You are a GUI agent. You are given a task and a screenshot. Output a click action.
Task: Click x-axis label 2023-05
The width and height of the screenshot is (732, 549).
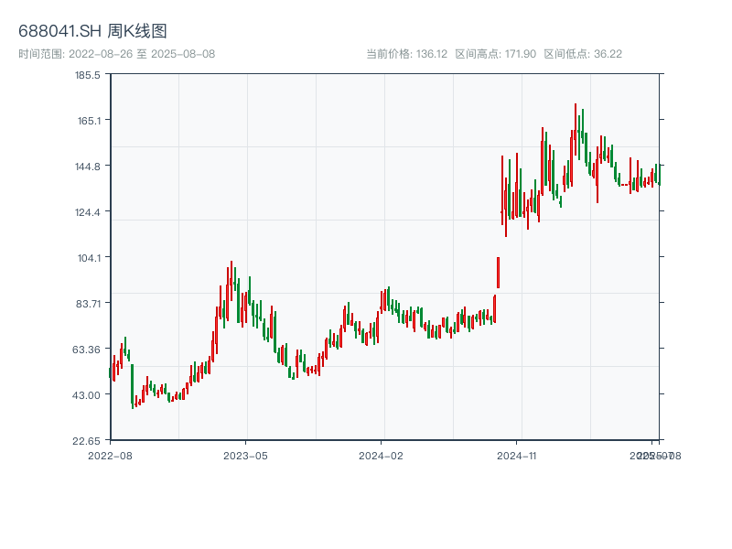pyautogui.click(x=245, y=456)
